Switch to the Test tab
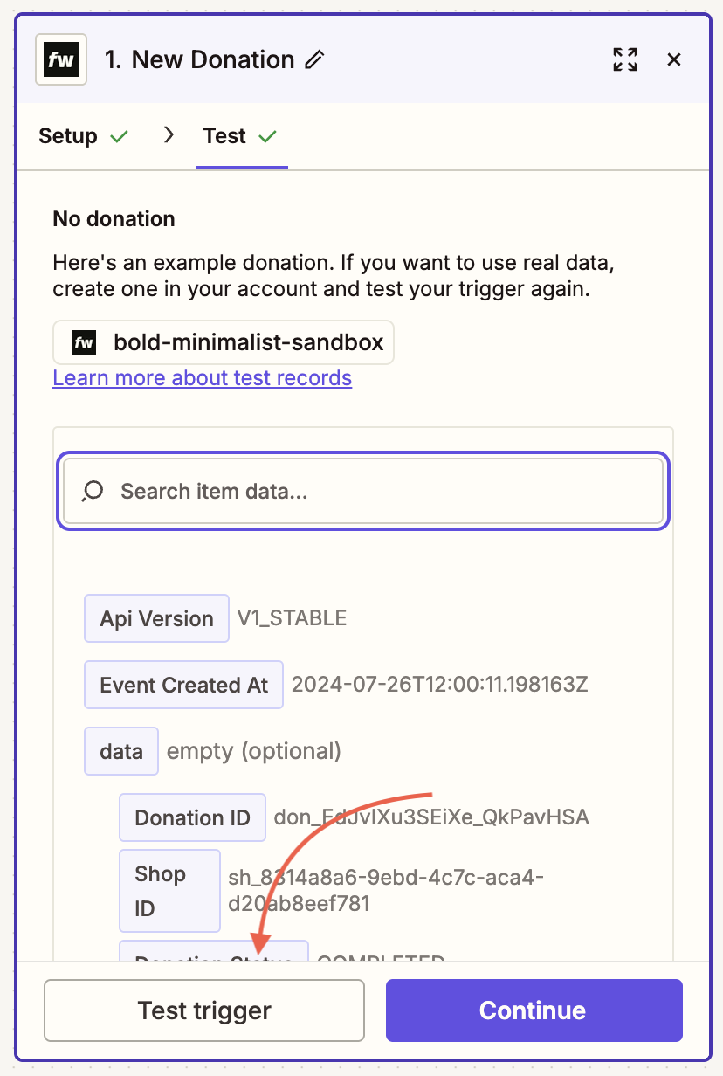 pos(224,136)
